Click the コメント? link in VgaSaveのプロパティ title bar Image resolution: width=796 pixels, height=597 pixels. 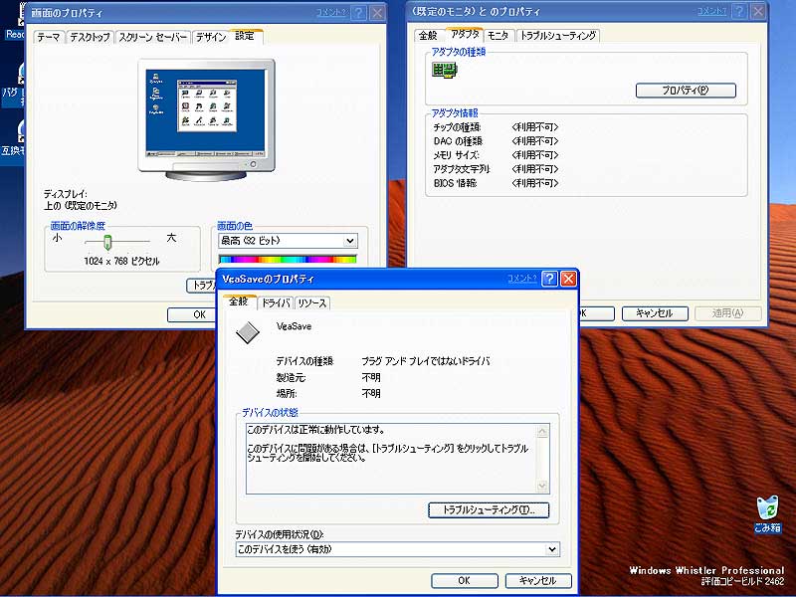[522, 279]
